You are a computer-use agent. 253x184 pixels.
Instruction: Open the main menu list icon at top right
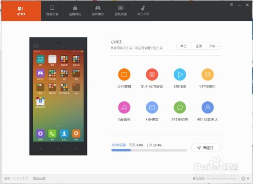pyautogui.click(x=232, y=5)
